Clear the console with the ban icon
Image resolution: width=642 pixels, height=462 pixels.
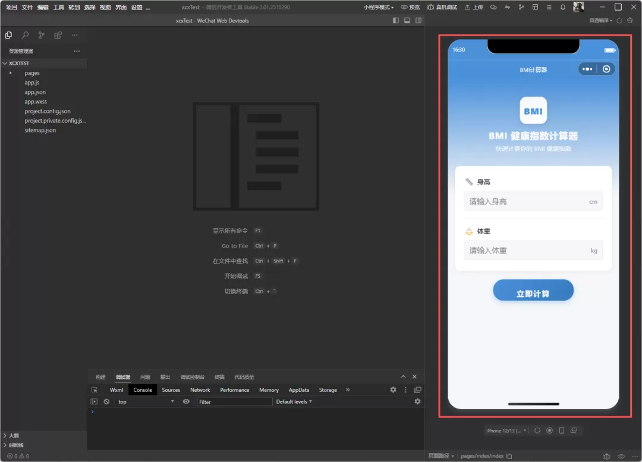106,401
